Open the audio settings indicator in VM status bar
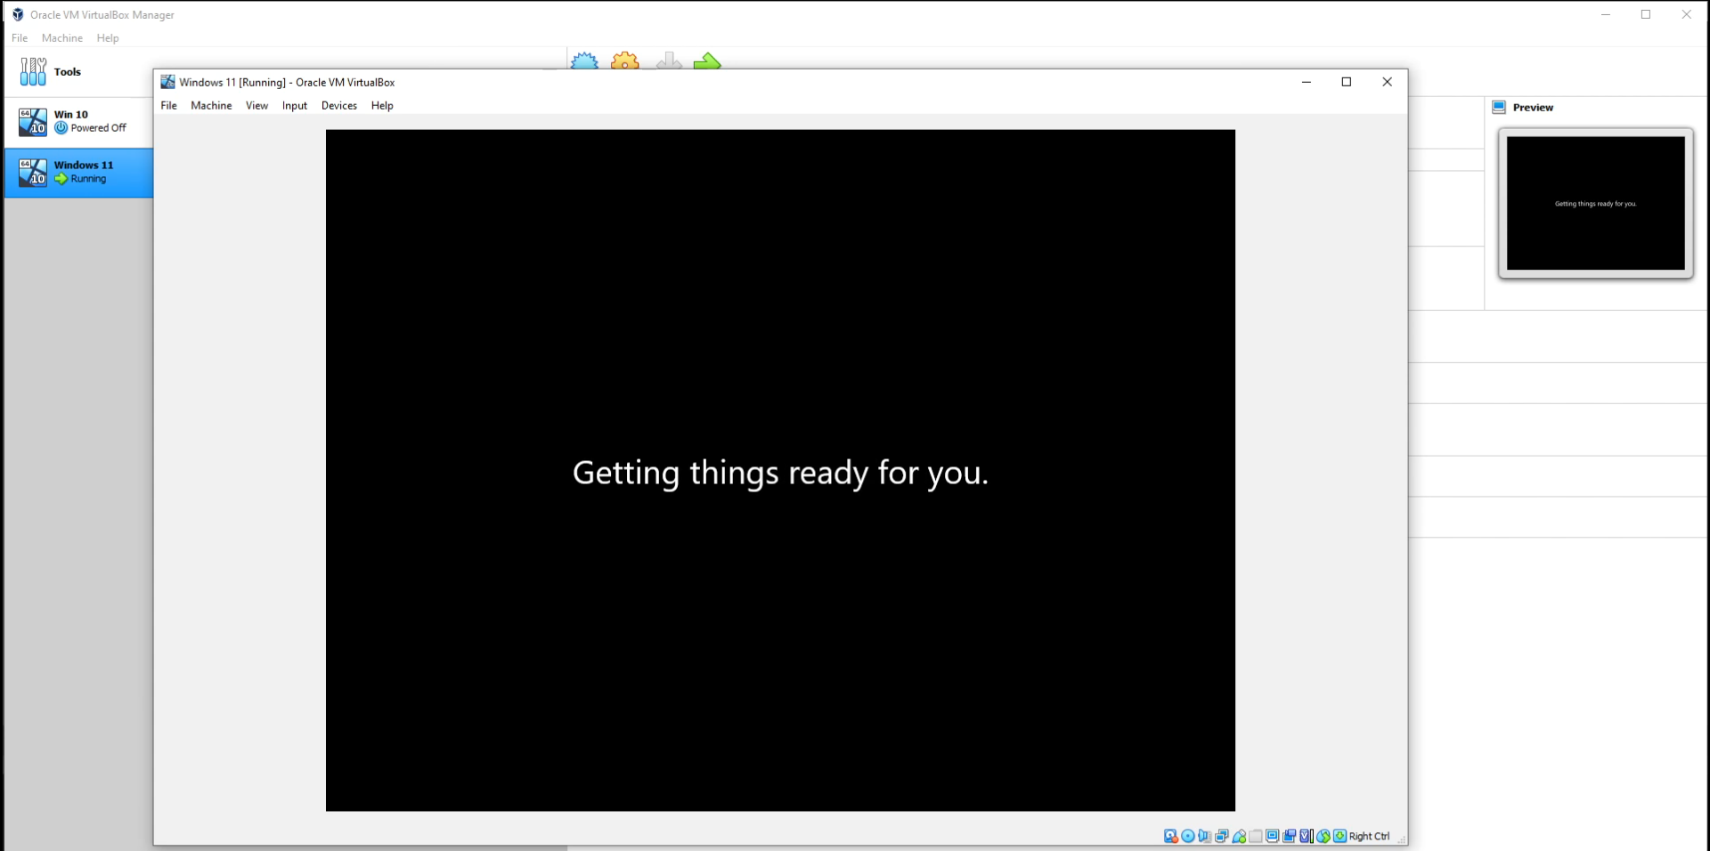Screen dimensions: 1710x851 pos(1205,836)
